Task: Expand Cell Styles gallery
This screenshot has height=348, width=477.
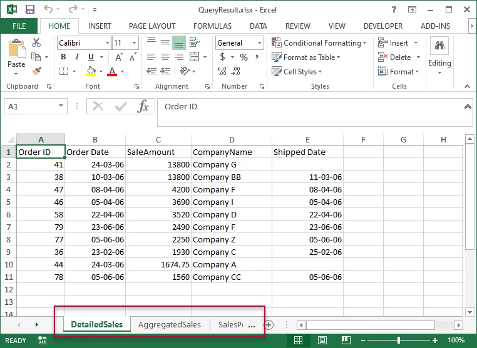Action: point(297,72)
